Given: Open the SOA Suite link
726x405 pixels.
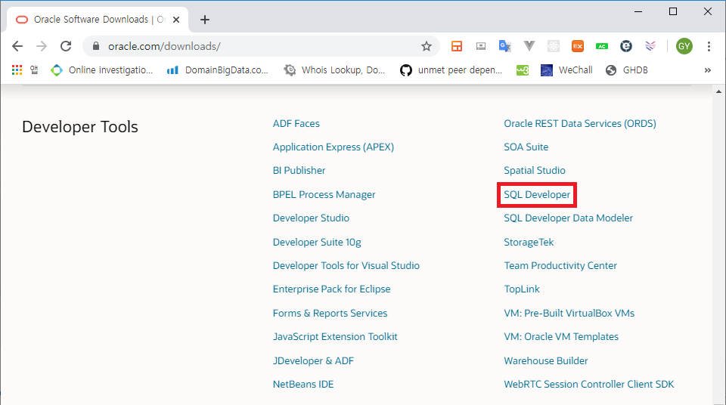Looking at the screenshot, I should tap(526, 147).
